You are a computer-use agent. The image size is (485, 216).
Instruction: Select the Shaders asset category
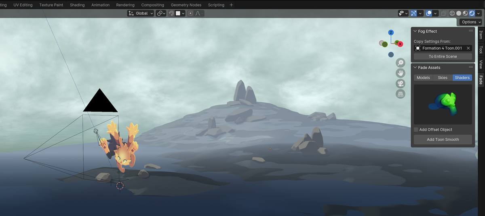(x=462, y=77)
